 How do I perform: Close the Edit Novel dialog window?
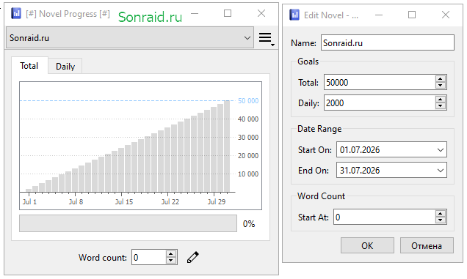446,15
